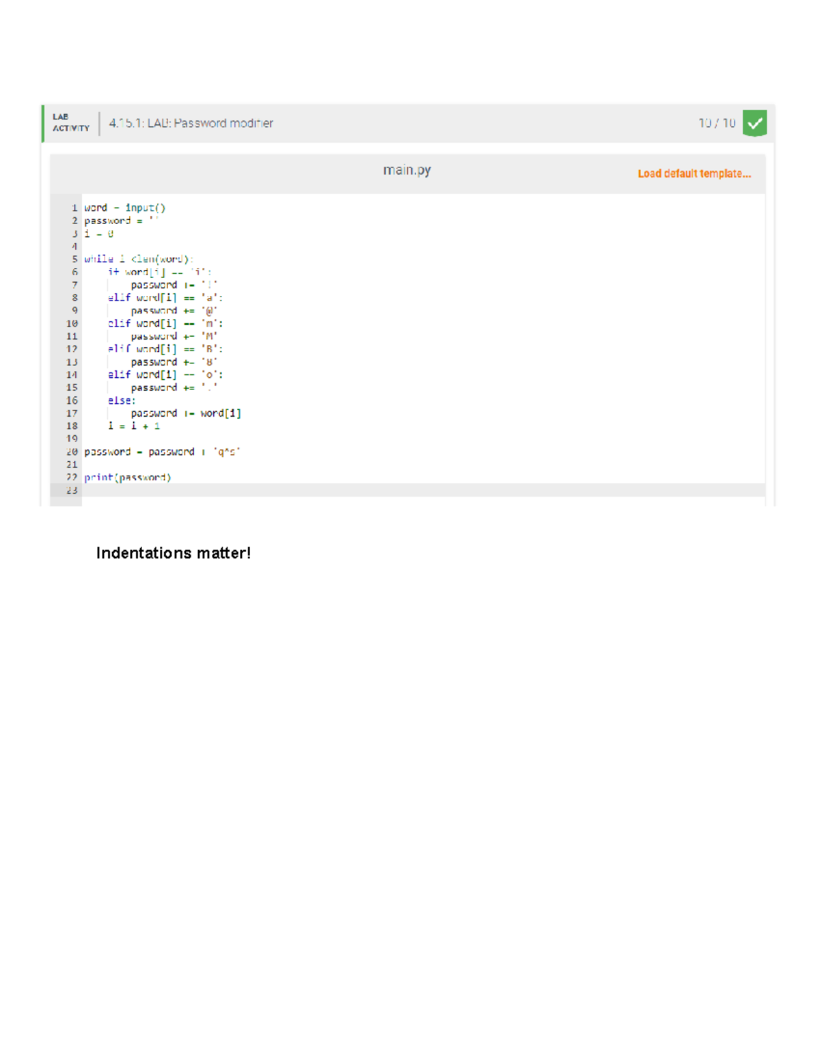This screenshot has height=1061, width=820.
Task: Select the LAB ACTIVITY label icon
Action: [72, 122]
